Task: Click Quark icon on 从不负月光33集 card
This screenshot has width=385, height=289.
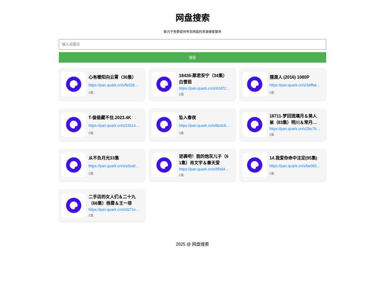Action: [x=74, y=165]
